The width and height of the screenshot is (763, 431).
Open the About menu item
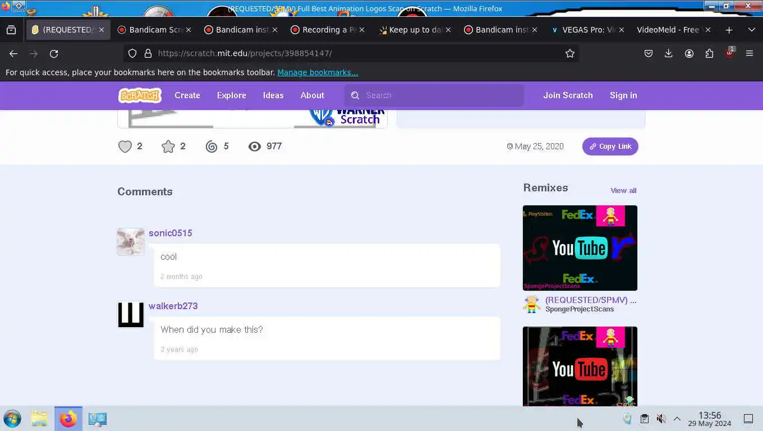[x=312, y=95]
